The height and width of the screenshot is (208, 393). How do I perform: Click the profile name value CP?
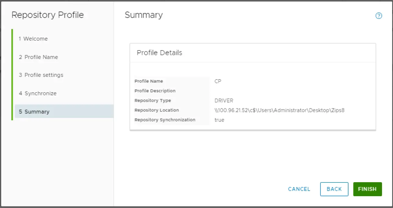(218, 81)
